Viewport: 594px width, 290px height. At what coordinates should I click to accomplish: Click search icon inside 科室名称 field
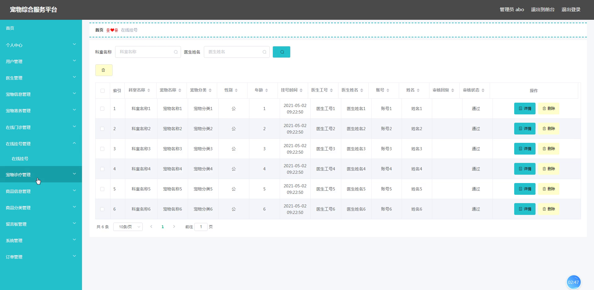coord(176,52)
